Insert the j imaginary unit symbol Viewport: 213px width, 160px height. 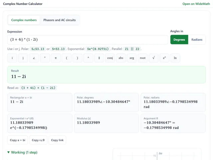(23, 58)
